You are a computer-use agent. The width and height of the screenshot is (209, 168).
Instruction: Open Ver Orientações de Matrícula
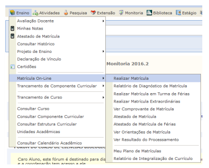point(153,132)
